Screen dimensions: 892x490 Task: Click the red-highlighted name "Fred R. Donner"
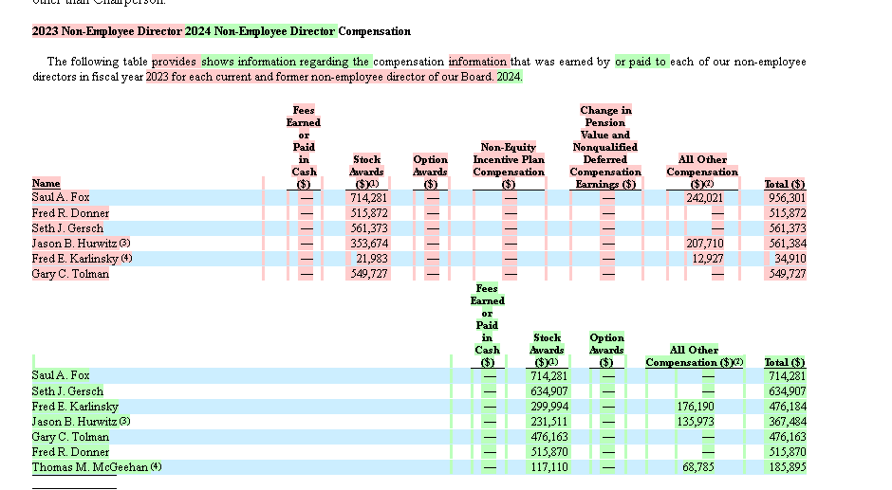point(70,213)
